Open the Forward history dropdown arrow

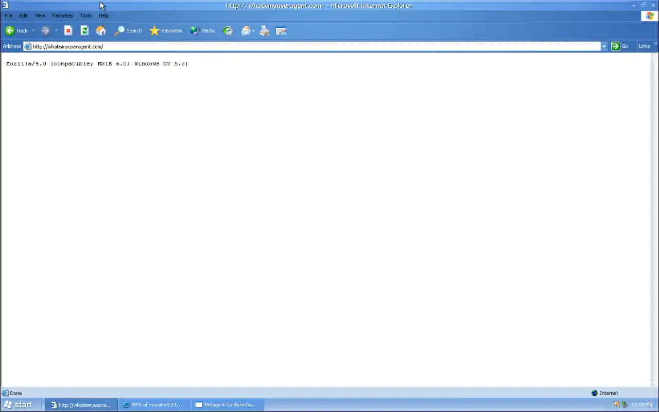pos(56,31)
